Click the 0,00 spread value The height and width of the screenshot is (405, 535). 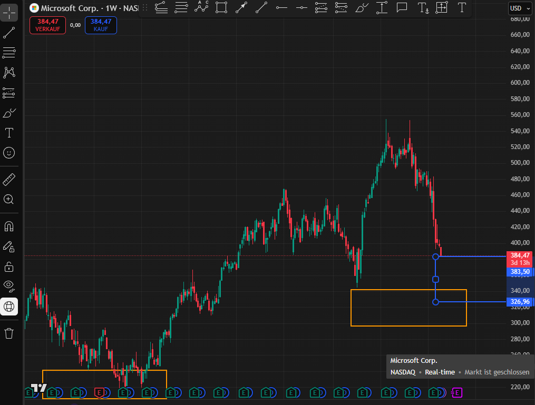click(75, 25)
